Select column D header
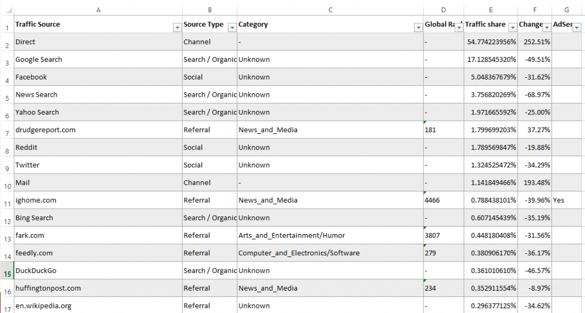This screenshot has width=585, height=313. click(x=443, y=10)
